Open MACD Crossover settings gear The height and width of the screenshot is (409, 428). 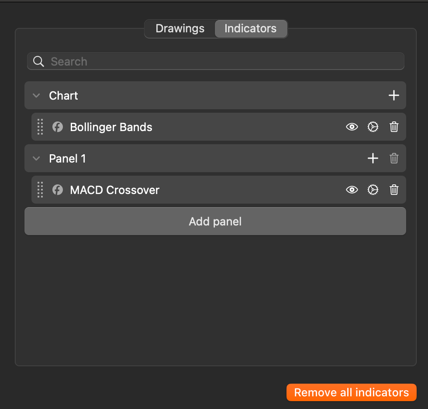[x=373, y=190]
